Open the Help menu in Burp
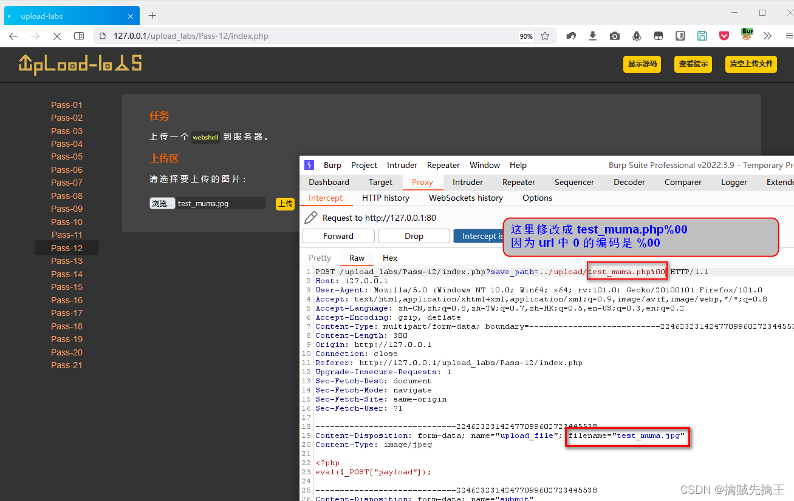Image resolution: width=794 pixels, height=501 pixels. pyautogui.click(x=518, y=165)
